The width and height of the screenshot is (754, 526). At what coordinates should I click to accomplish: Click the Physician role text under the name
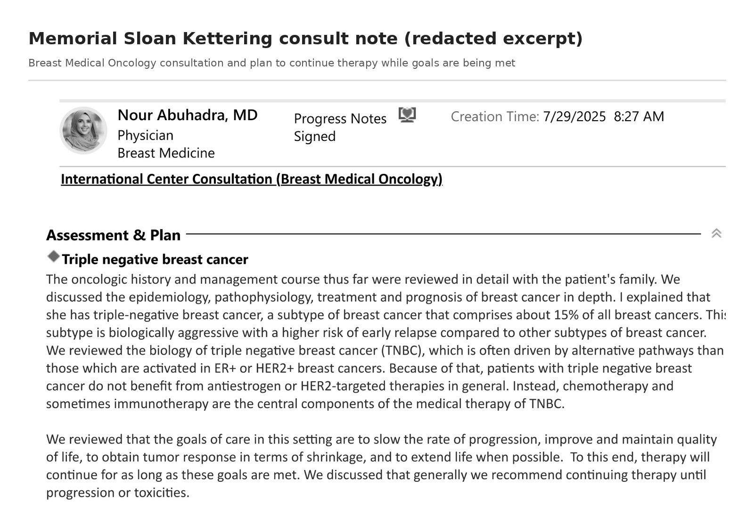point(145,136)
